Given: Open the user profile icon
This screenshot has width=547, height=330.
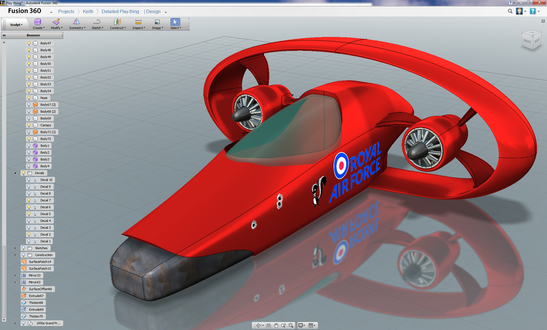Looking at the screenshot, I should coord(519,11).
